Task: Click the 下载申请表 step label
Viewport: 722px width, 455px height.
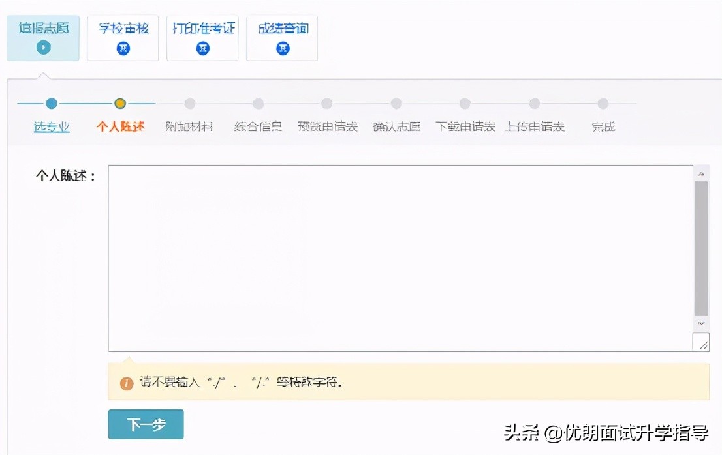Action: pyautogui.click(x=465, y=126)
